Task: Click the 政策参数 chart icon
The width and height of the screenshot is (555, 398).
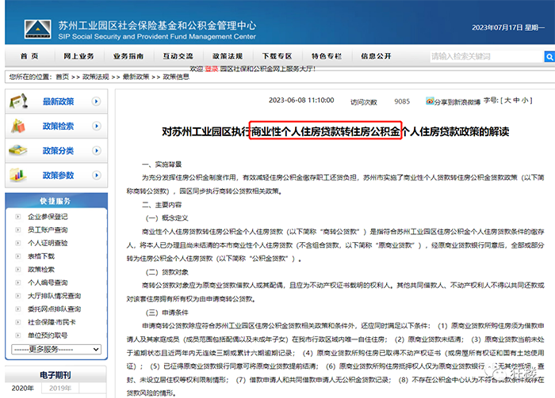Action: pos(17,175)
